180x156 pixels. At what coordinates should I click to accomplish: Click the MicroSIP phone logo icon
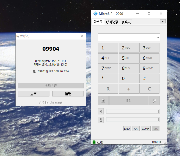(95, 14)
